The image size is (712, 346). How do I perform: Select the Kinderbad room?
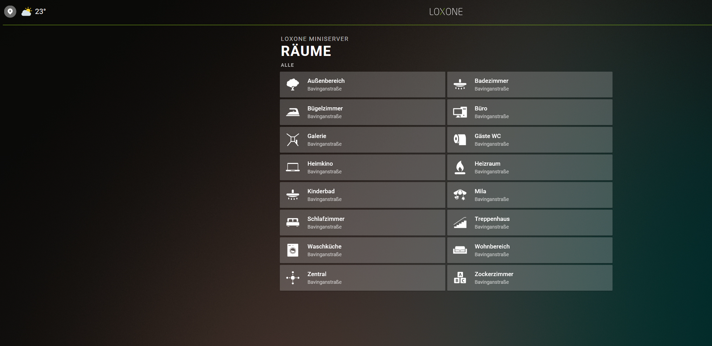[362, 195]
